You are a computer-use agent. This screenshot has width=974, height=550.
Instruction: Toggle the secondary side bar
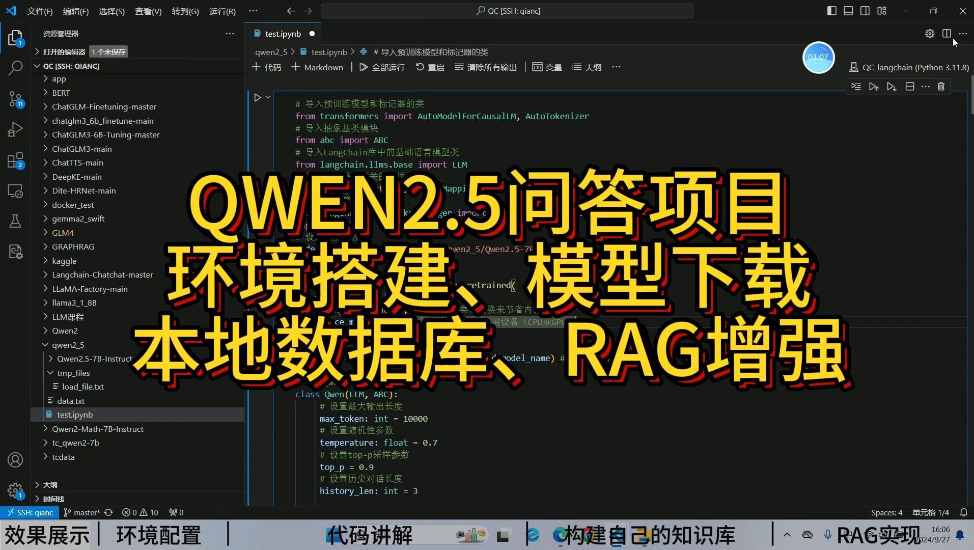click(x=865, y=11)
